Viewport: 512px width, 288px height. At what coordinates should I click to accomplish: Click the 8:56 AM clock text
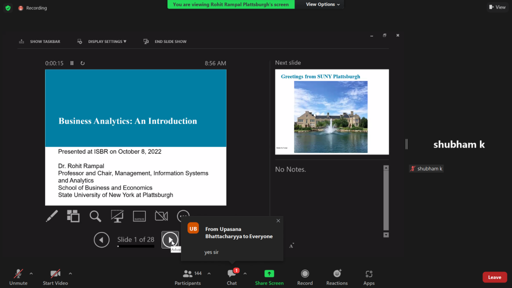(x=215, y=63)
